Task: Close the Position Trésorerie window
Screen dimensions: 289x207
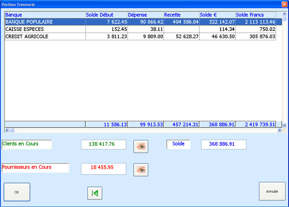Action: [284, 4]
